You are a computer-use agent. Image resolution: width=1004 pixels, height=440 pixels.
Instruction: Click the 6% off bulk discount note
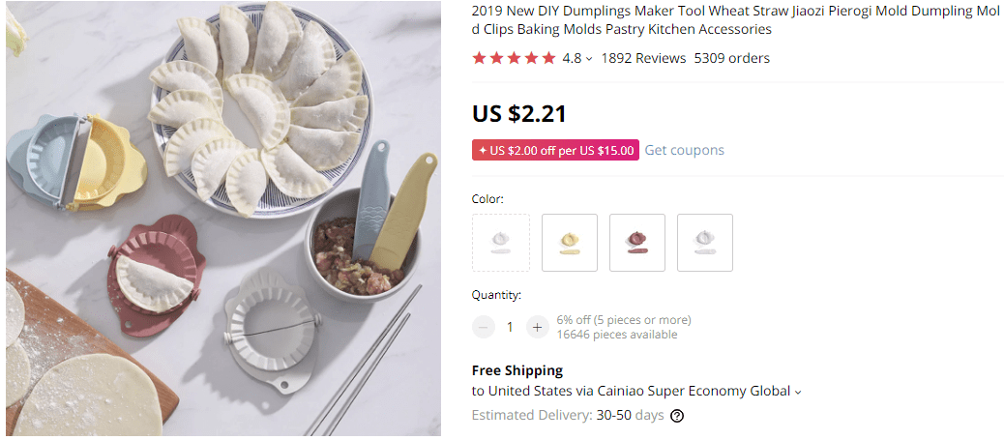tap(624, 320)
